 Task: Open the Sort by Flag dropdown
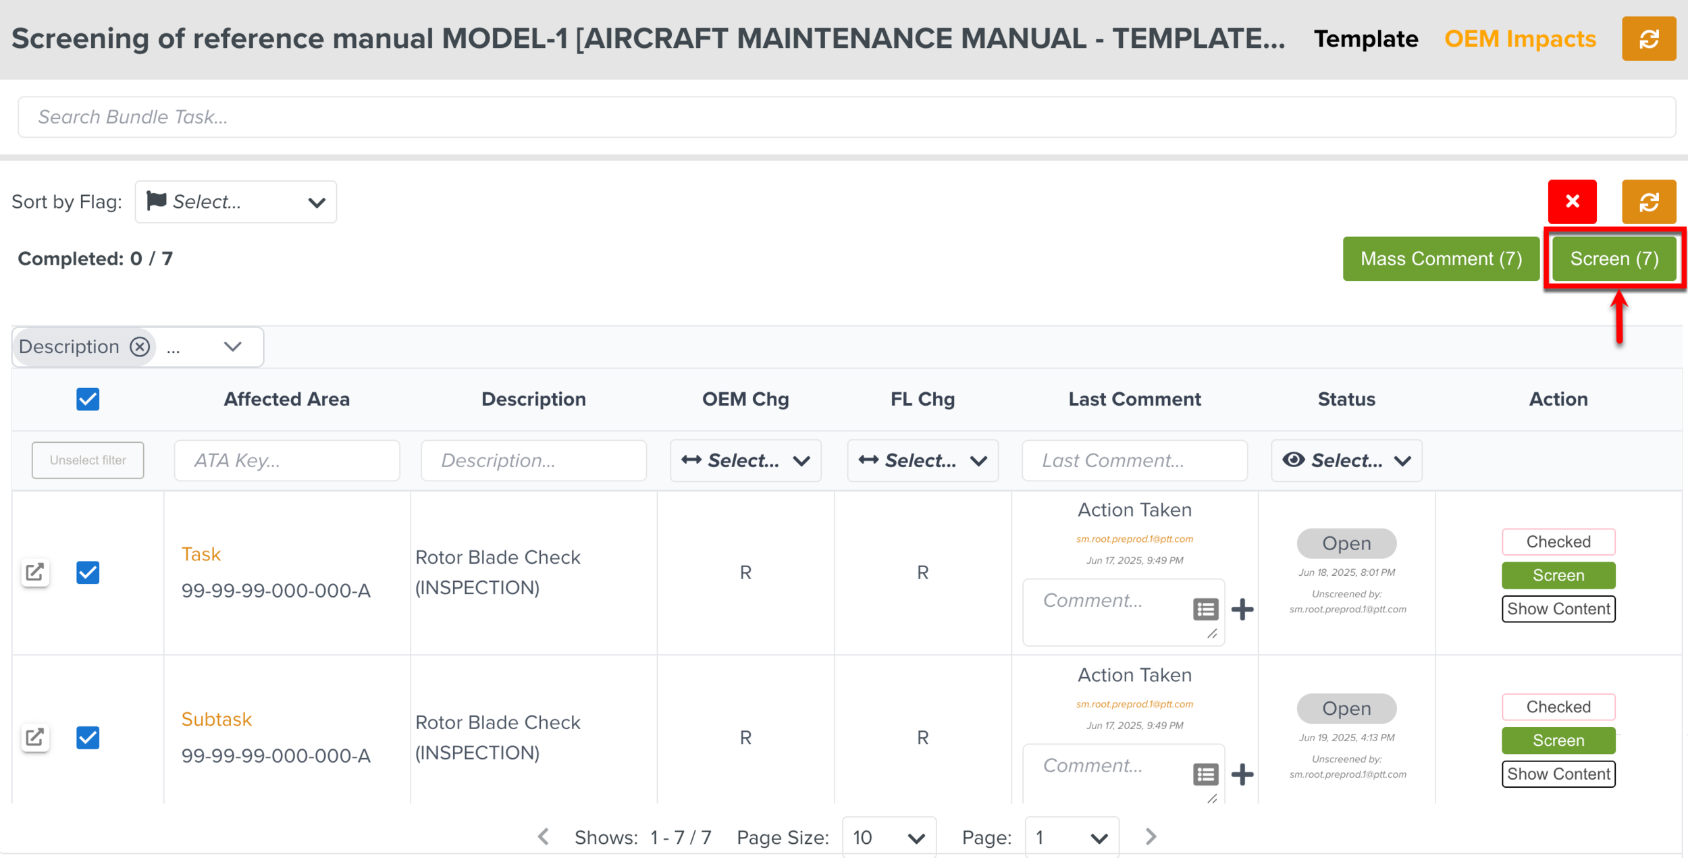[236, 202]
